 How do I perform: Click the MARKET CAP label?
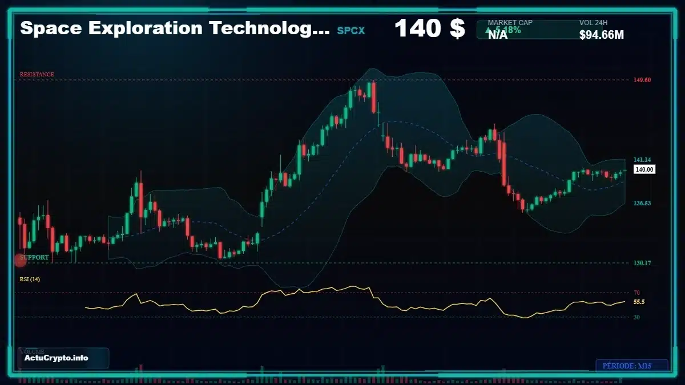[510, 22]
